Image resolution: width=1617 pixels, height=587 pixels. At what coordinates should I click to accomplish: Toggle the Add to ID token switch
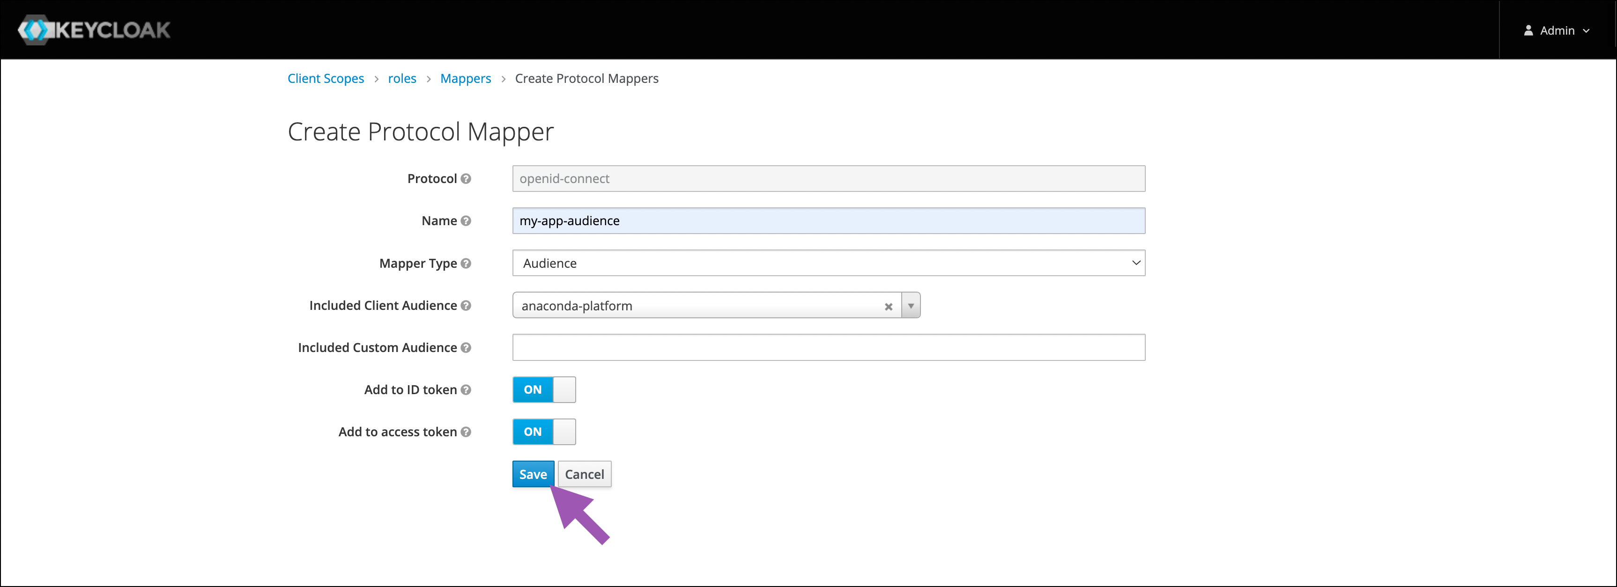click(x=543, y=389)
